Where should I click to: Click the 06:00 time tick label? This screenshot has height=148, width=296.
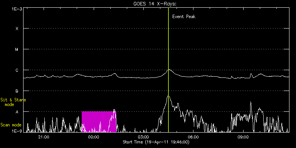click(x=193, y=137)
